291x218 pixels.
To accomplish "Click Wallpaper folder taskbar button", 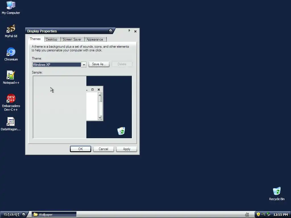I will pos(54,215).
